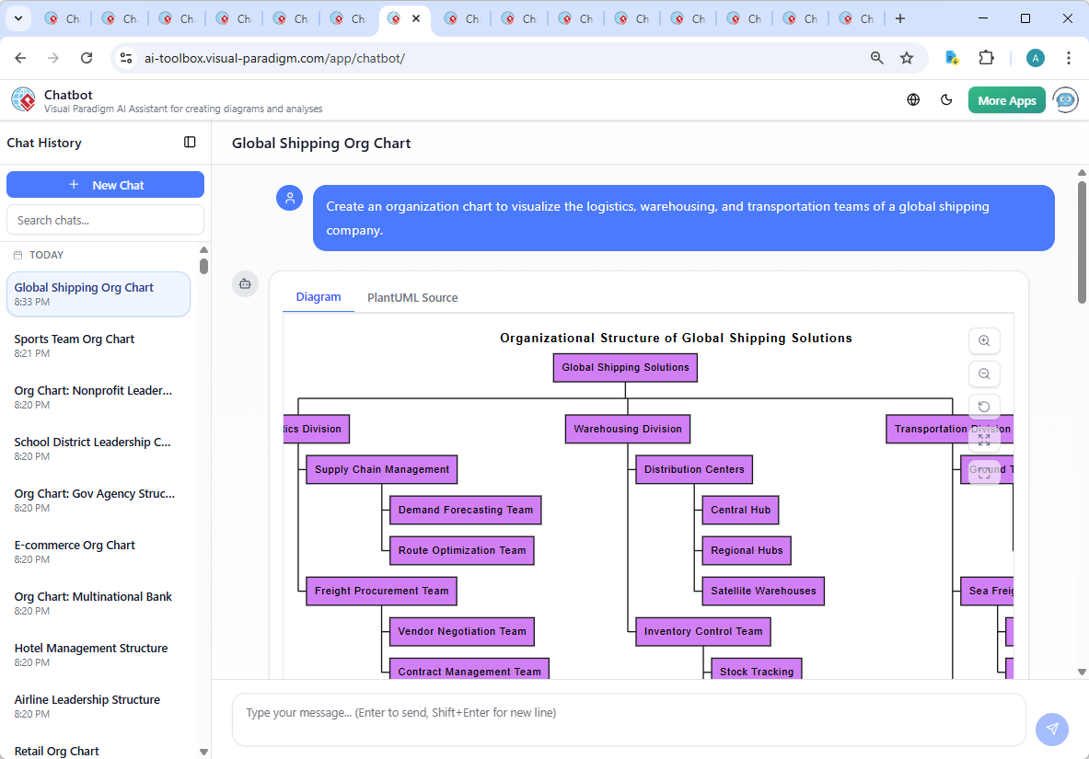Open the Chrome profile menu
The width and height of the screenshot is (1089, 759).
[1035, 57]
